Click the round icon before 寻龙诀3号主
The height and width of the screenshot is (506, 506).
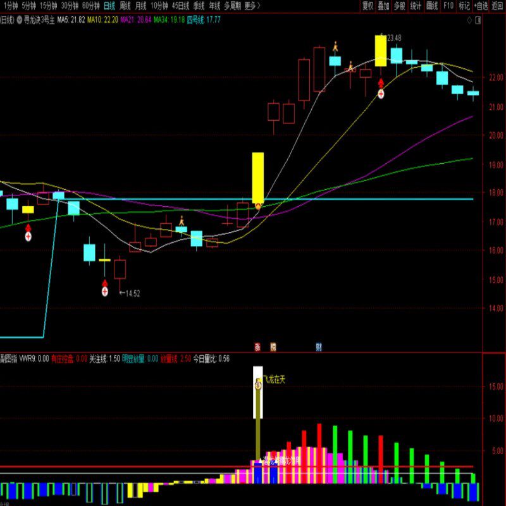20,20
